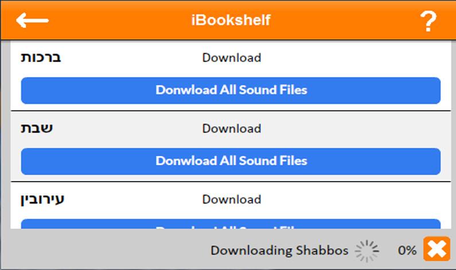456x270 pixels.
Task: Download all sound files for שבת
Action: (231, 161)
